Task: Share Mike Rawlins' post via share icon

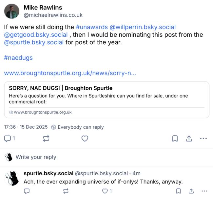Action: click(189, 139)
